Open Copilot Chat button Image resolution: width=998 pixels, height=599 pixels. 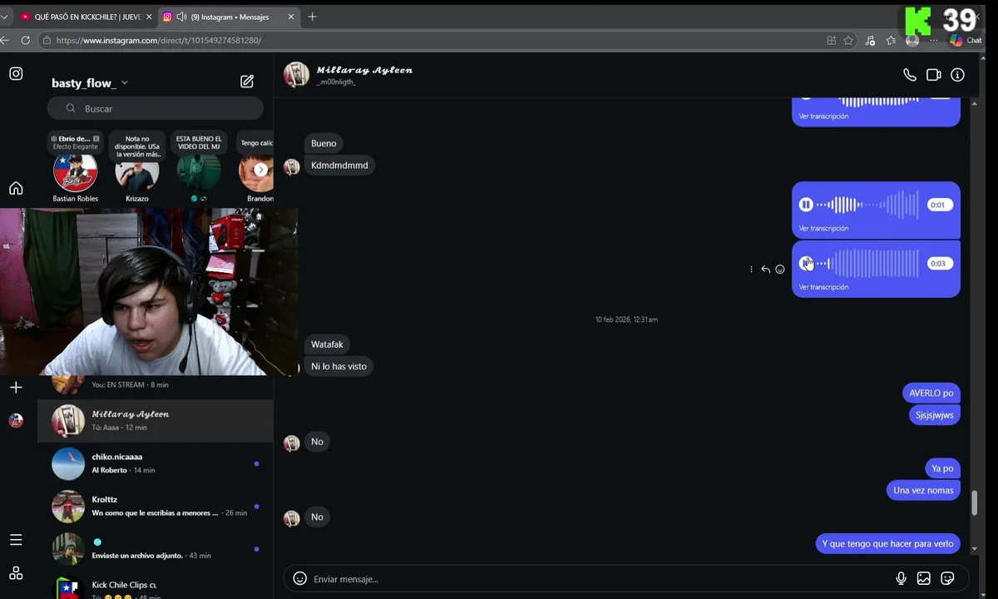click(966, 40)
